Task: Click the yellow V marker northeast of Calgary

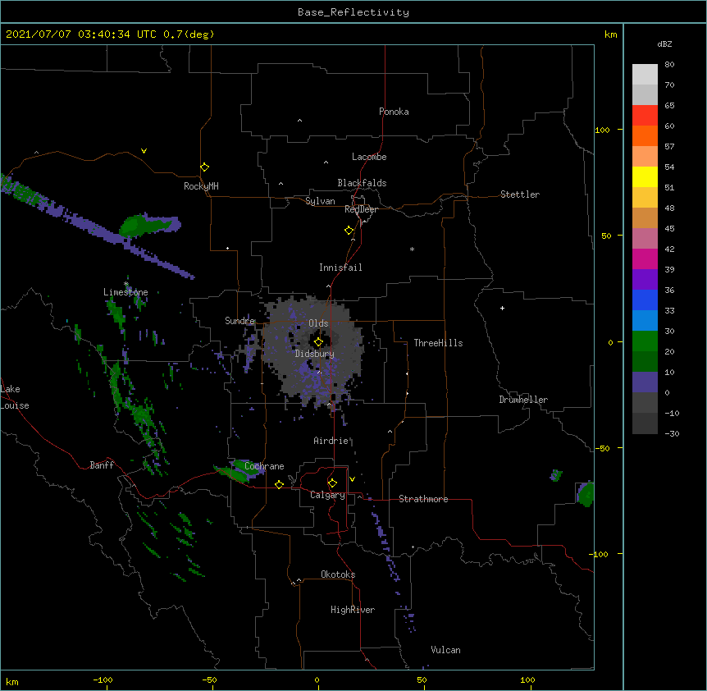Action: click(352, 479)
